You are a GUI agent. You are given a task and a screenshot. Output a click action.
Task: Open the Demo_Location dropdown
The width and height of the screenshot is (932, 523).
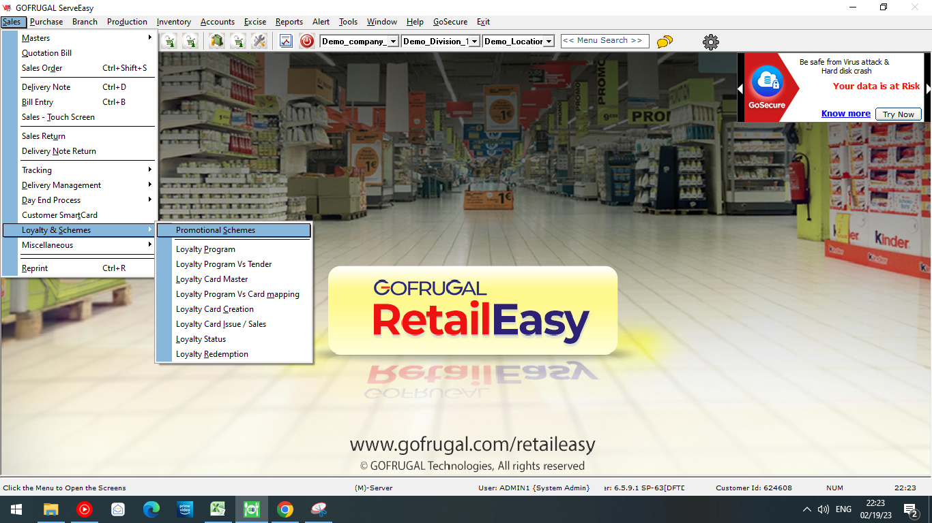tap(549, 42)
